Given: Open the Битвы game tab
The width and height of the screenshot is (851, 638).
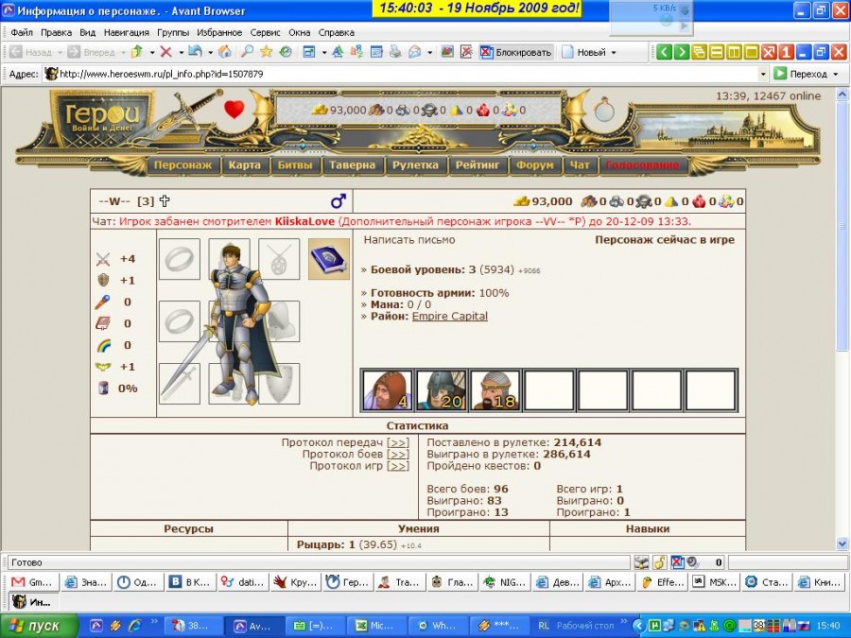Looking at the screenshot, I should point(295,164).
